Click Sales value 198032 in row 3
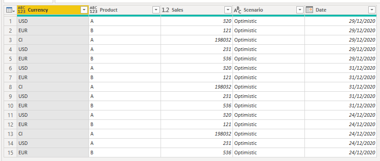 pyautogui.click(x=197, y=40)
